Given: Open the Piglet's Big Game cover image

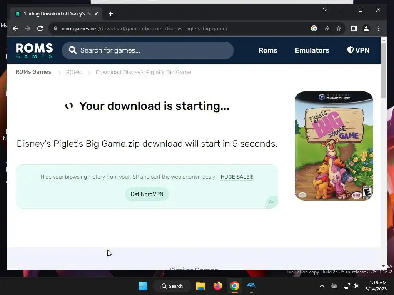Looking at the screenshot, I should tap(334, 146).
